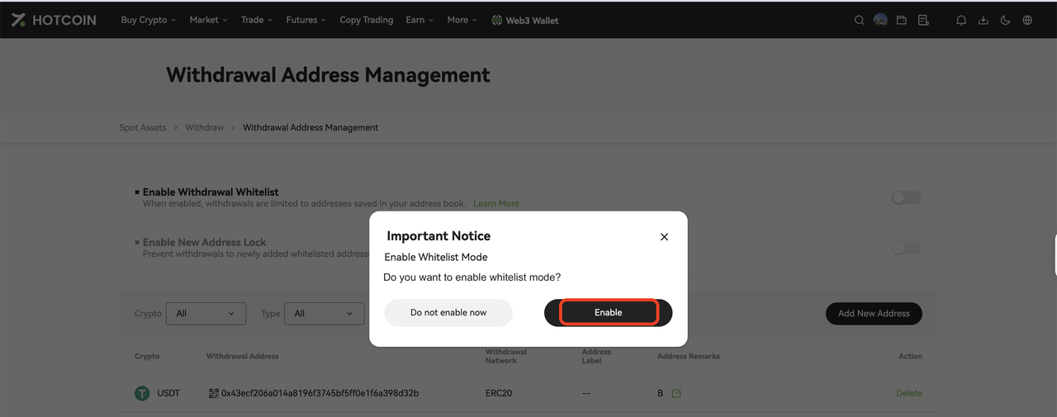Choose Do not enable now
1057x417 pixels.
click(x=448, y=312)
